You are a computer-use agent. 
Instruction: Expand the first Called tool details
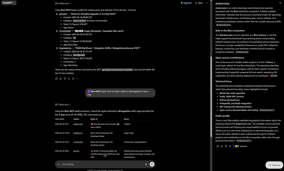coord(63,4)
